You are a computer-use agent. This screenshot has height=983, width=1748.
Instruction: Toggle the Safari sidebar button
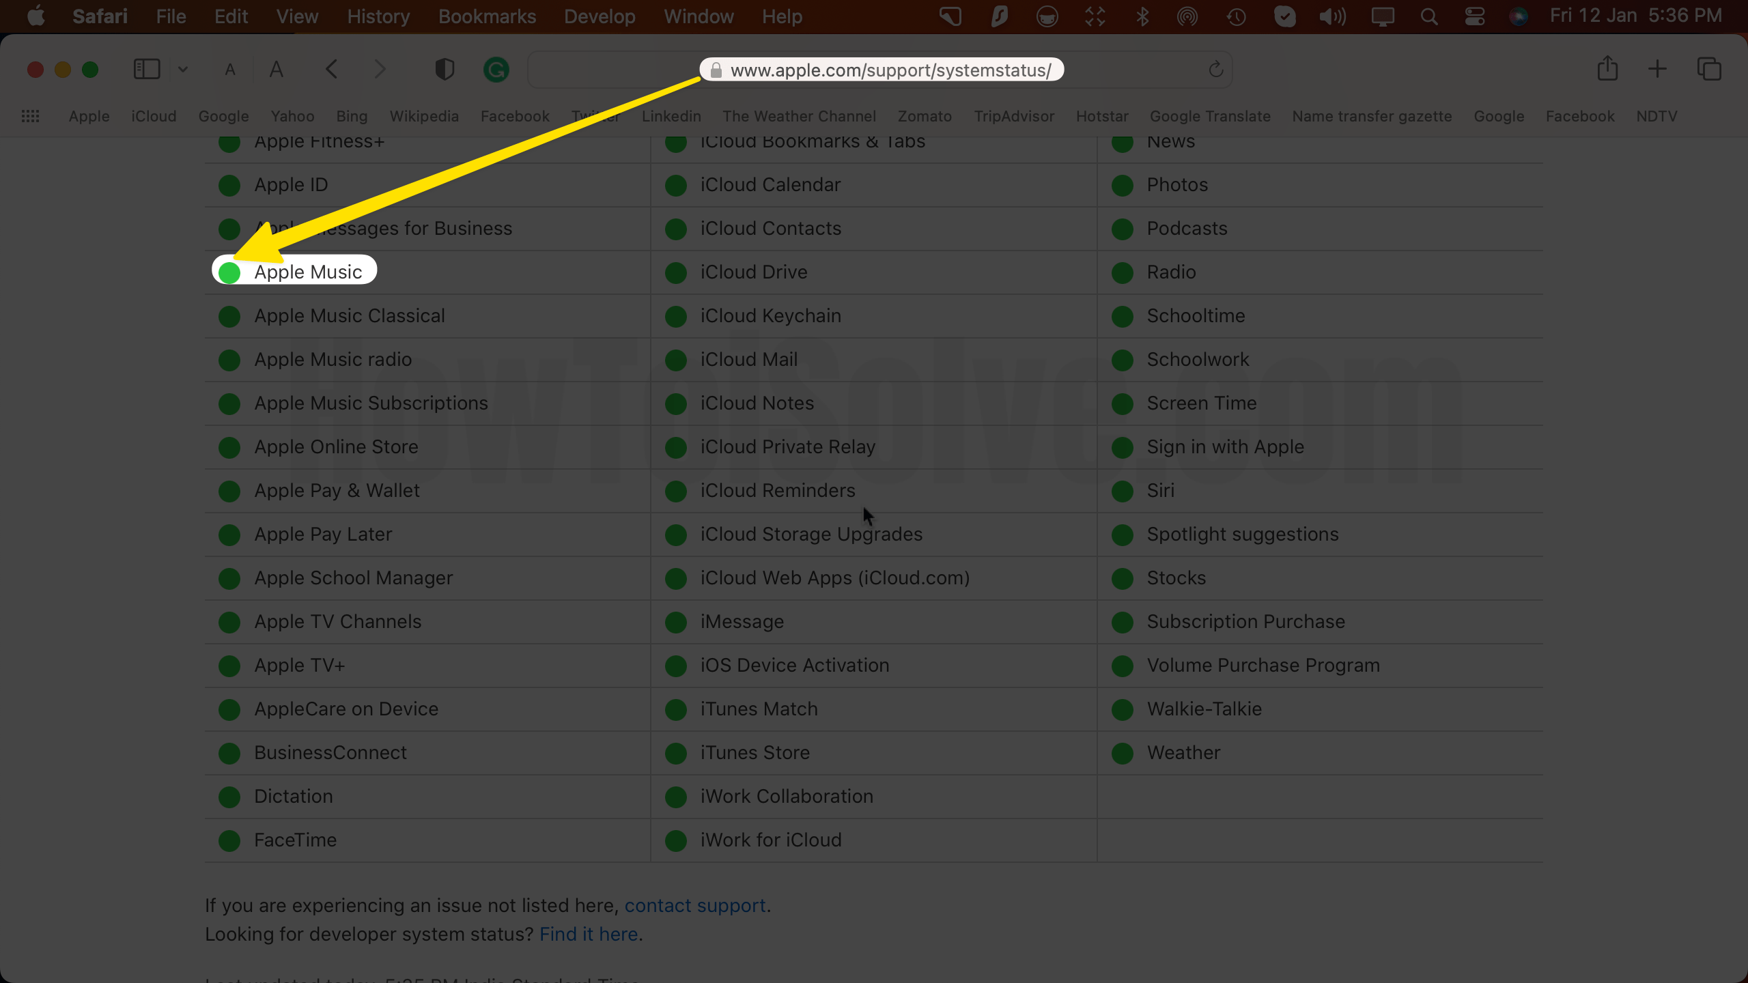click(x=147, y=70)
